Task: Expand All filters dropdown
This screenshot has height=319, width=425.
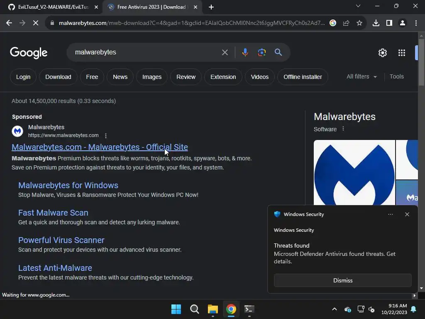Action: point(362,77)
